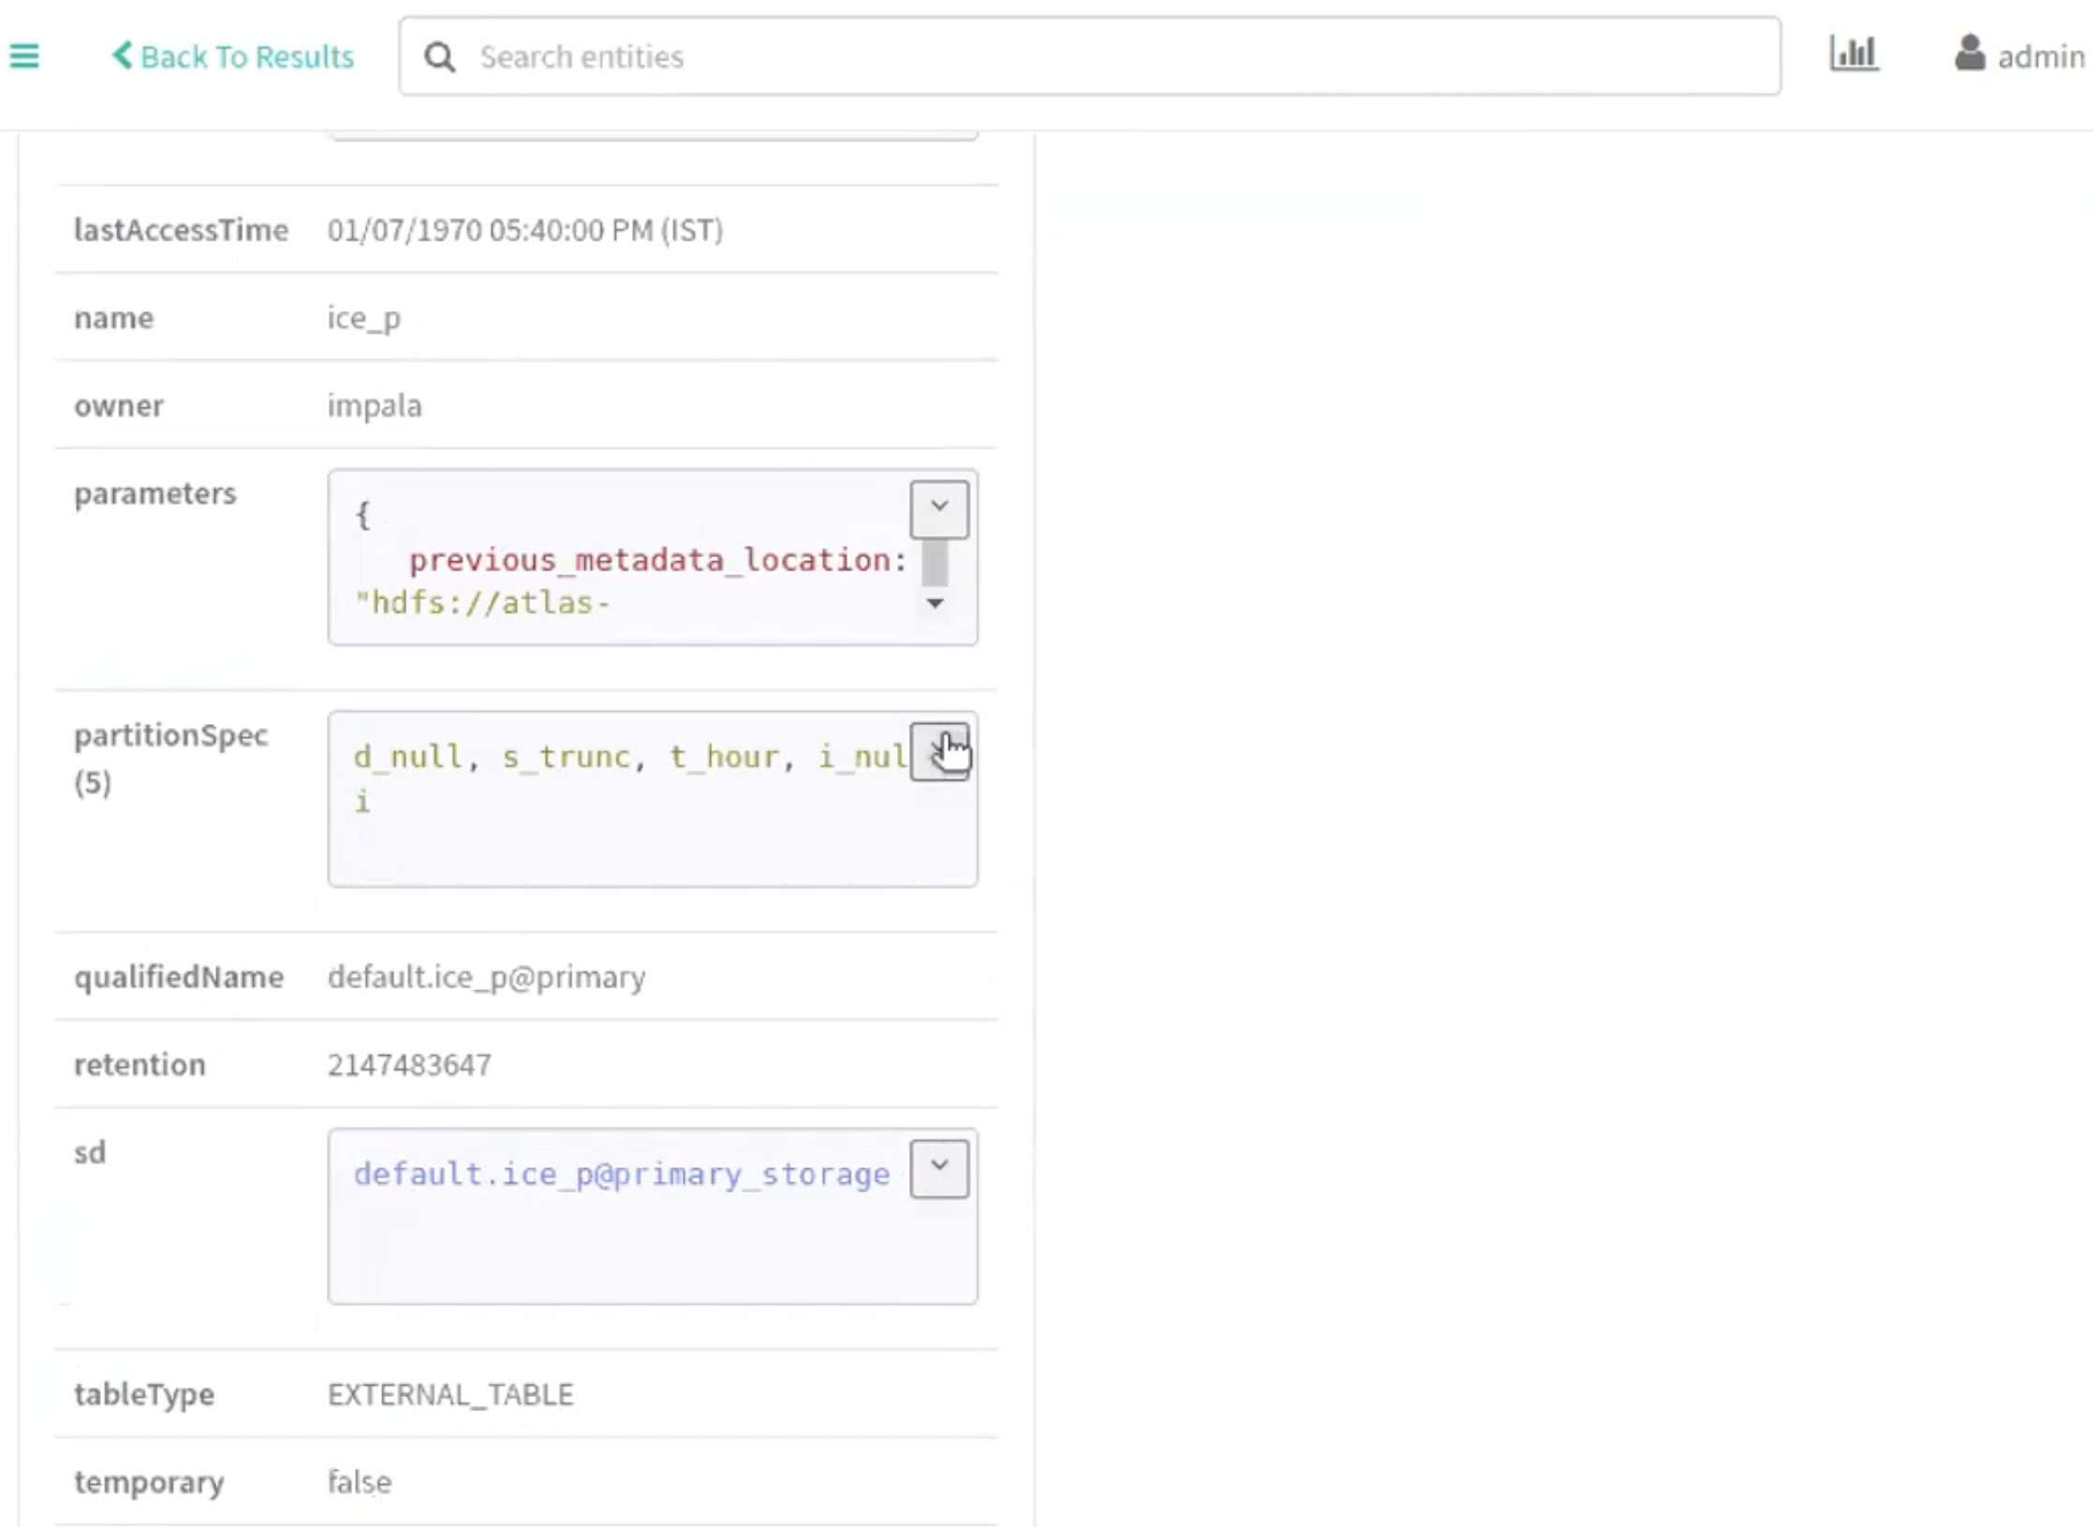Click the search magnifier icon

(439, 57)
